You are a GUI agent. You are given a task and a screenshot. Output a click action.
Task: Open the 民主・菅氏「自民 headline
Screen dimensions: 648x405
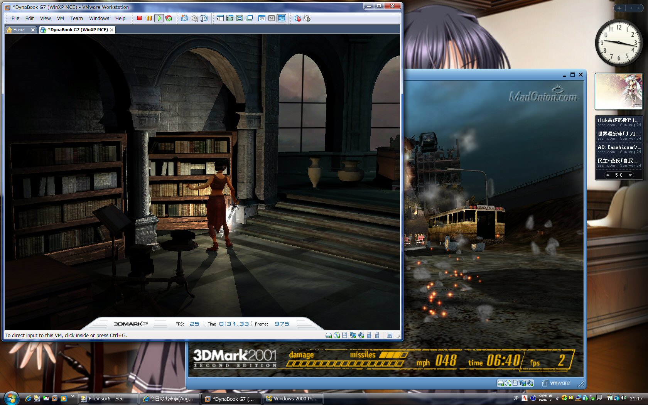[x=619, y=163]
